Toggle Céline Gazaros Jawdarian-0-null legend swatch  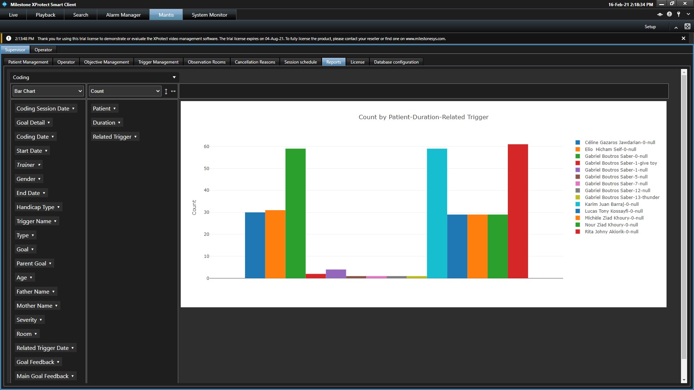(578, 143)
